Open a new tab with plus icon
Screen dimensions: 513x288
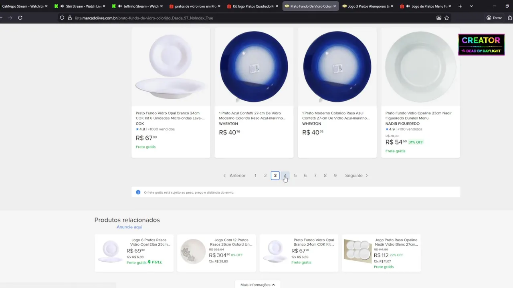pos(460,6)
